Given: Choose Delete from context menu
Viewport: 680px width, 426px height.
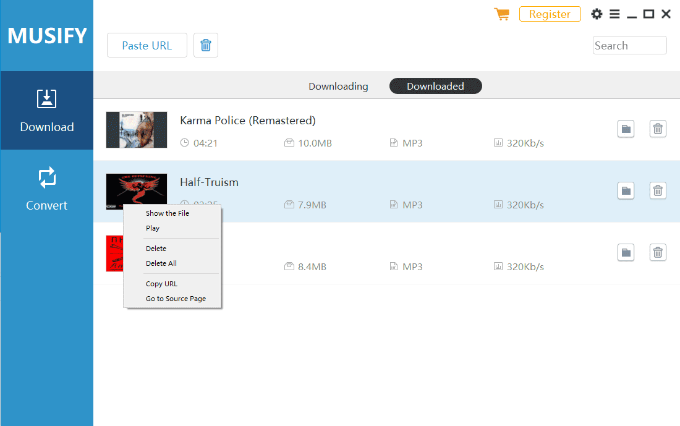Looking at the screenshot, I should click(x=156, y=249).
